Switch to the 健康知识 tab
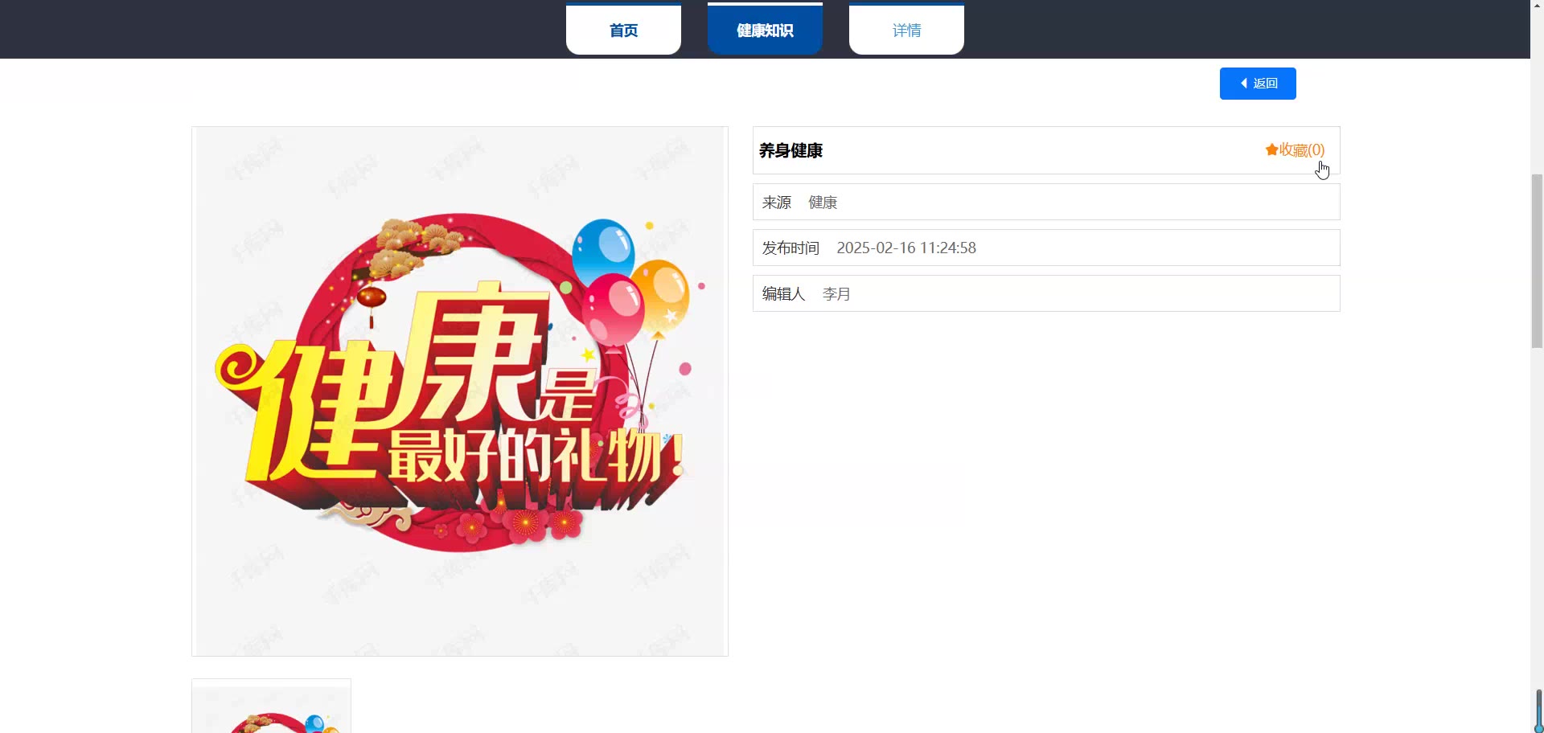The width and height of the screenshot is (1544, 733). tap(765, 30)
